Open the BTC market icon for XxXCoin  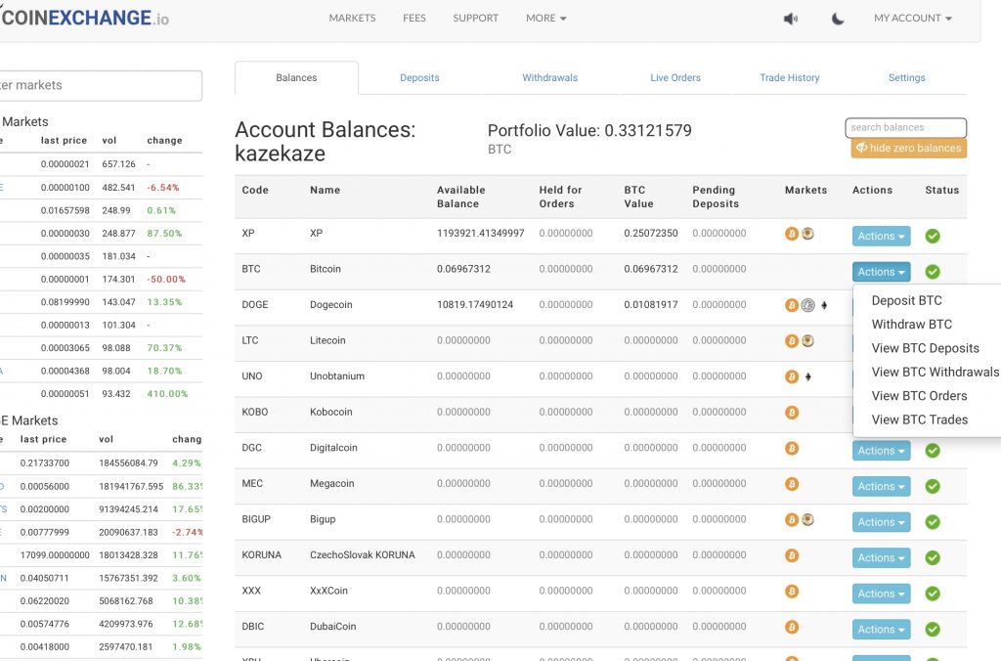tap(792, 592)
